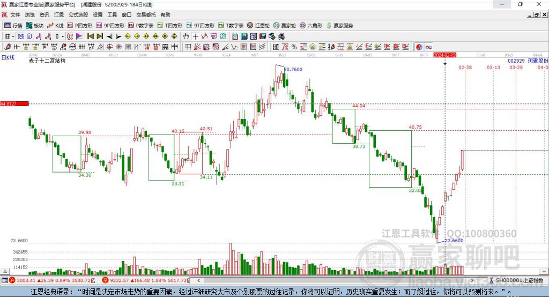Open the 9T四方形 tool
The image size is (549, 297).
(201, 26)
